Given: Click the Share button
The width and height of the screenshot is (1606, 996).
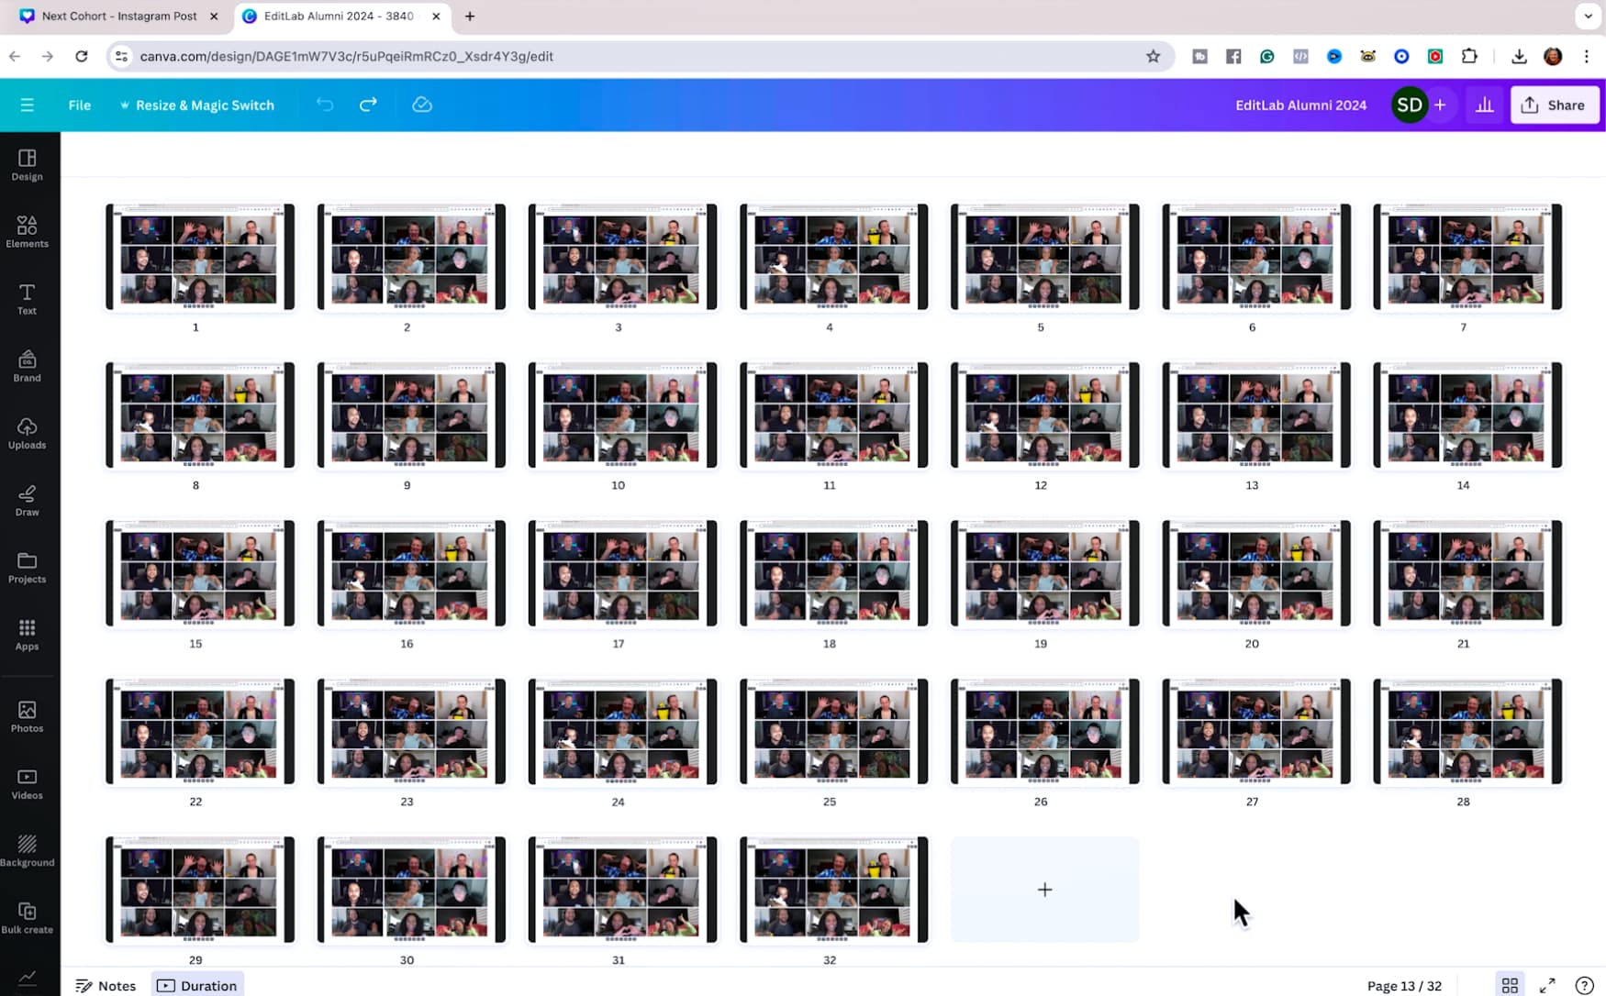Looking at the screenshot, I should pyautogui.click(x=1555, y=105).
